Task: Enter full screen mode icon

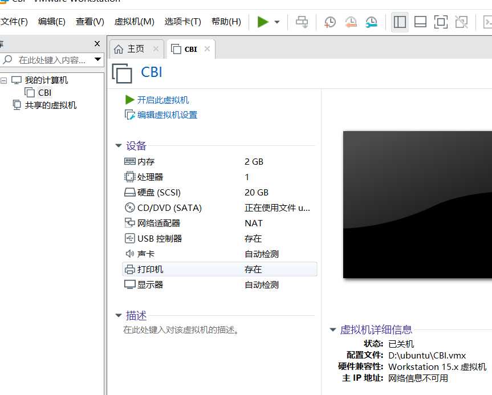Action: pos(441,22)
